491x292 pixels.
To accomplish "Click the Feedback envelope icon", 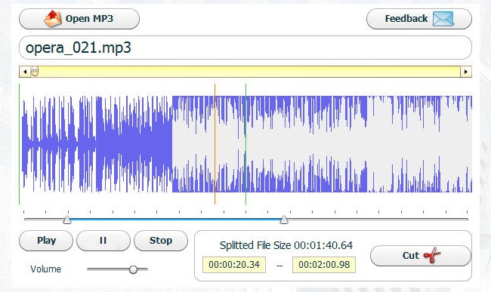I will tap(443, 19).
